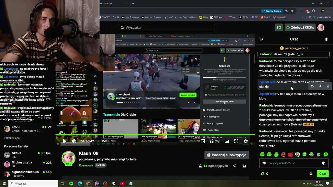Click the Chrome profile avatar
The width and height of the screenshot is (333, 187).
coord(323,11)
